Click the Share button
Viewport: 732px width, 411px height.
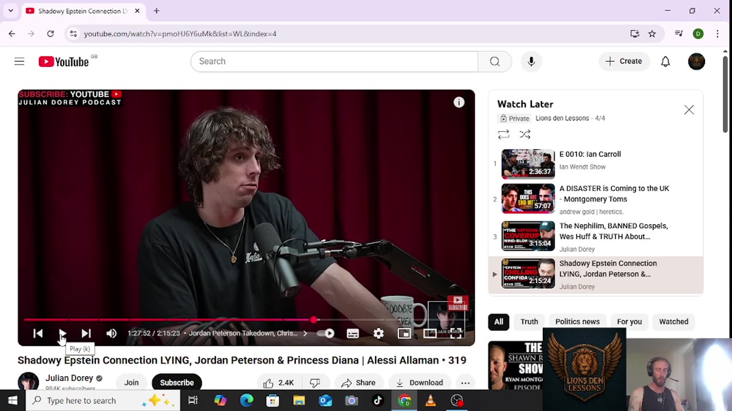point(358,382)
